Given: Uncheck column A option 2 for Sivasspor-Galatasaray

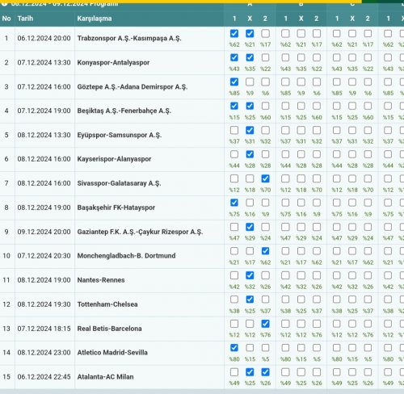Looking at the screenshot, I should (x=265, y=178).
